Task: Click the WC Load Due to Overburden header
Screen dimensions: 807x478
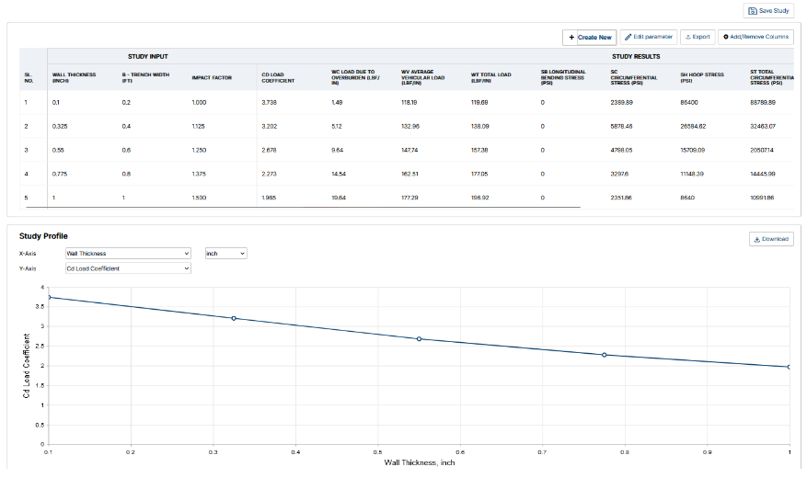Action: tap(355, 77)
